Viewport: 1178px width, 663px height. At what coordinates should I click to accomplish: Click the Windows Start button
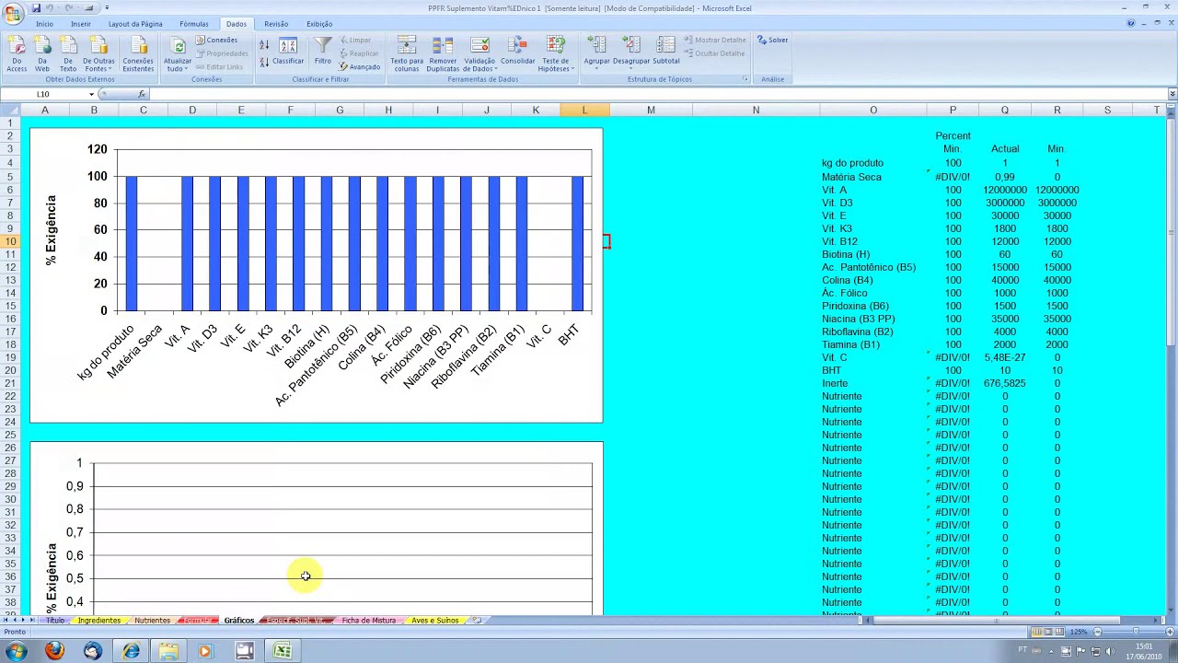pos(16,651)
